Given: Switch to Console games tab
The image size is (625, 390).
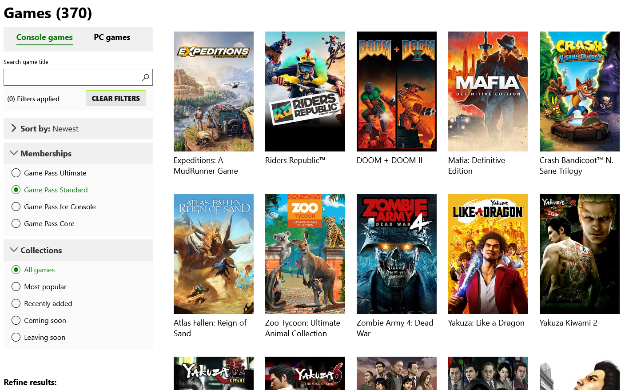Looking at the screenshot, I should tap(44, 37).
